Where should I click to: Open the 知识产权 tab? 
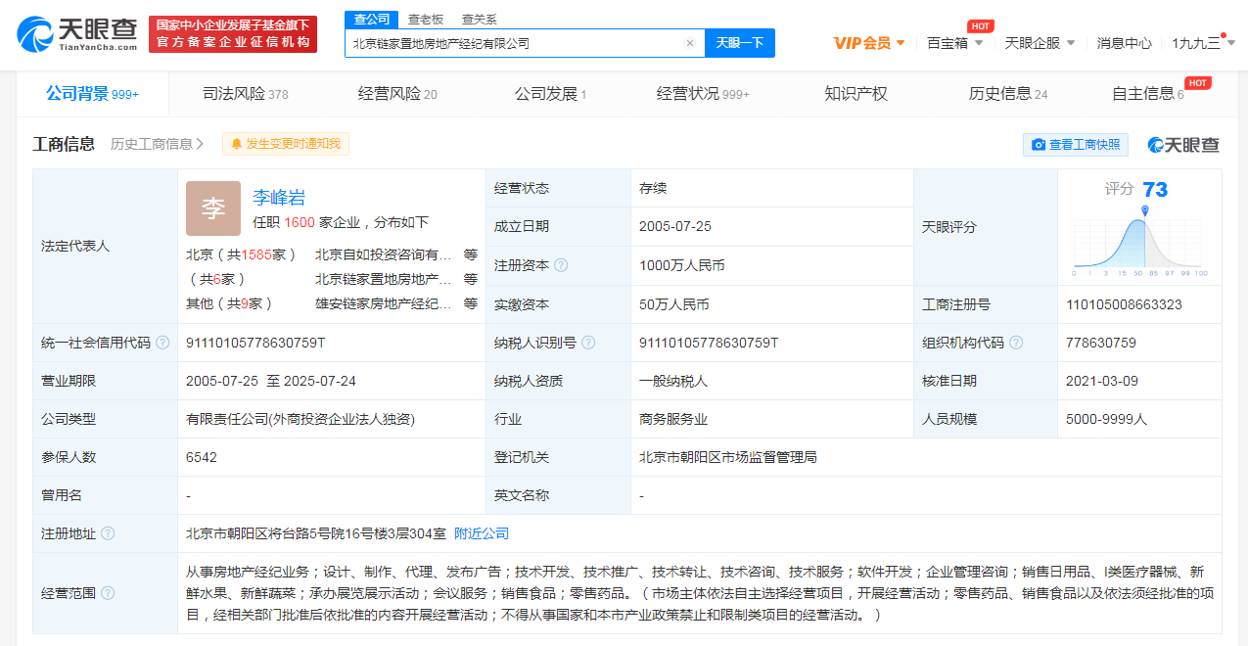tap(855, 94)
